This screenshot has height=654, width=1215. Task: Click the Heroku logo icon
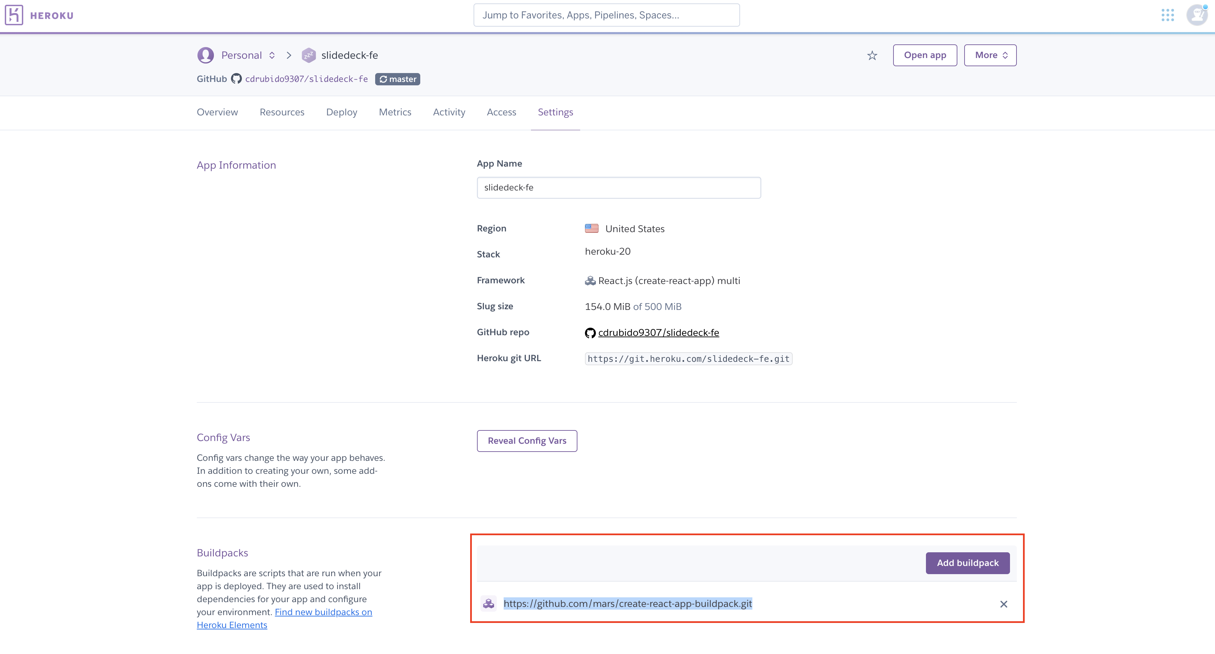point(14,15)
